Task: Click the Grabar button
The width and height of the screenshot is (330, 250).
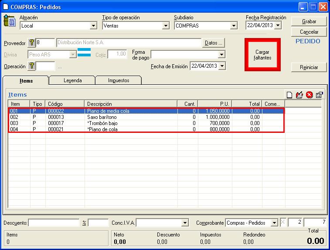Action: click(309, 21)
